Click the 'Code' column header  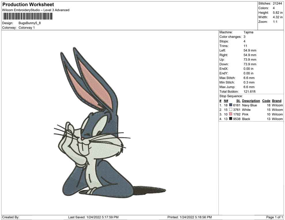[x=266, y=101]
